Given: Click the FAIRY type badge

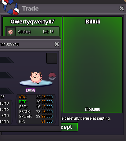Looking at the screenshot, I should coord(31,90).
